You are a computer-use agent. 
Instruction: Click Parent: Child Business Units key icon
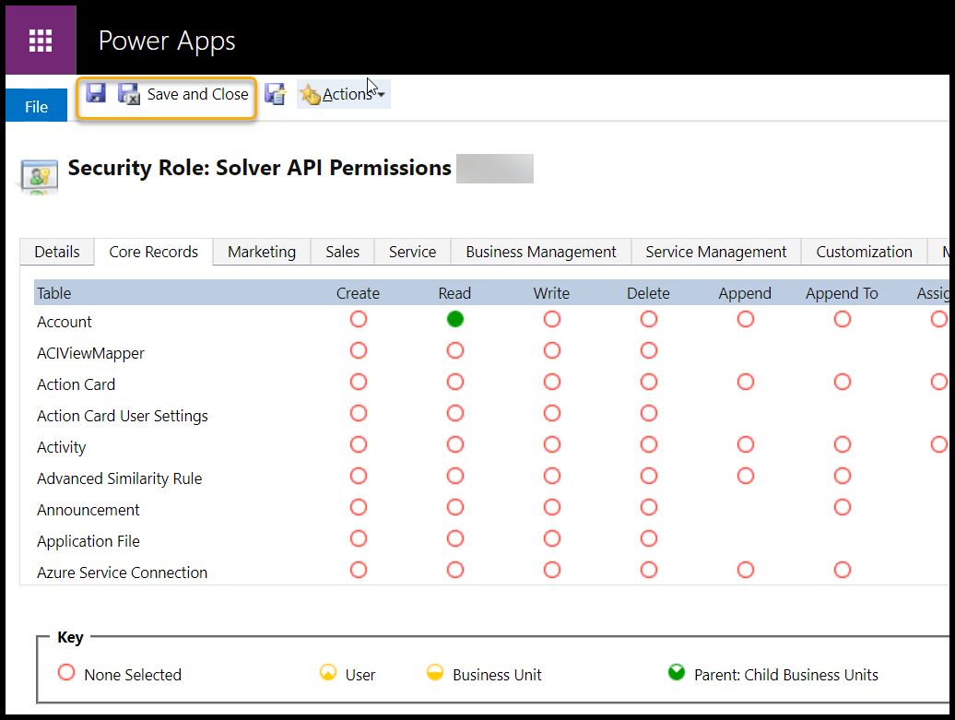(677, 673)
